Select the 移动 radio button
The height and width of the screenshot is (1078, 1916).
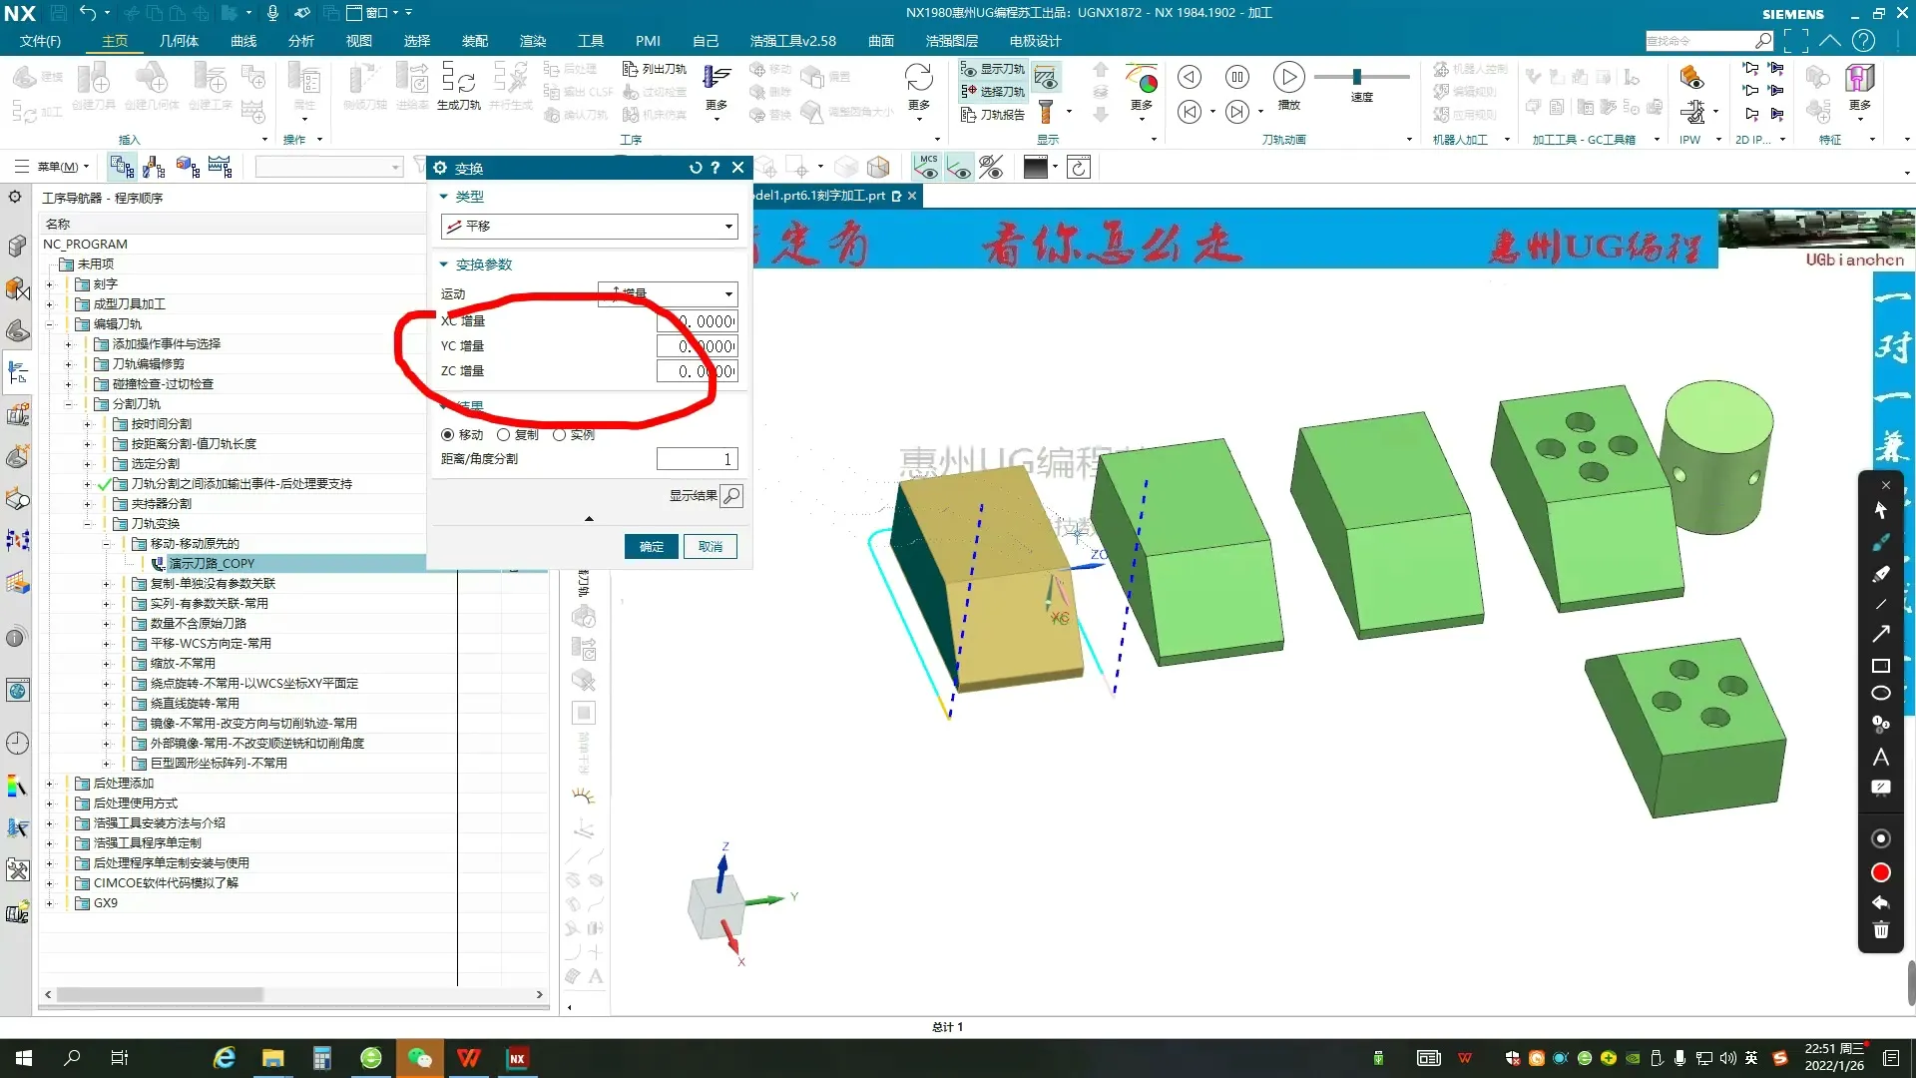(x=448, y=435)
